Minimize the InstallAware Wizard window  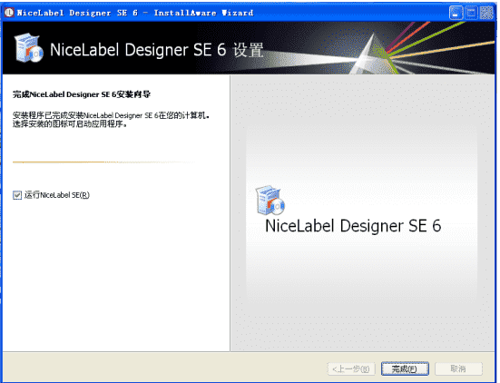coord(456,13)
